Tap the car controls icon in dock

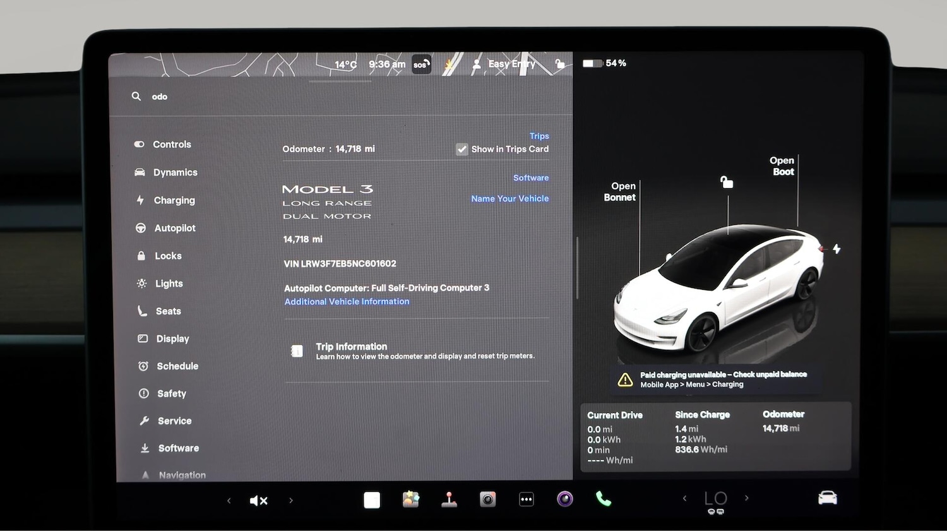click(x=828, y=498)
